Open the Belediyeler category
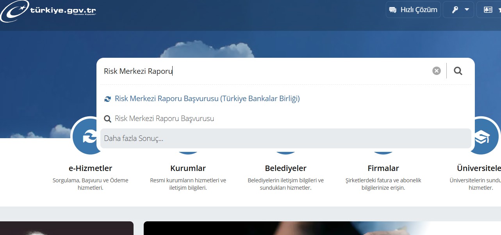The height and width of the screenshot is (235, 501). (x=285, y=168)
